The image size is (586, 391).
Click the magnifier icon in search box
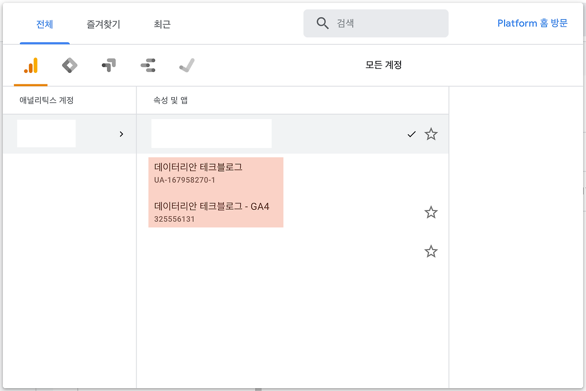click(x=323, y=23)
